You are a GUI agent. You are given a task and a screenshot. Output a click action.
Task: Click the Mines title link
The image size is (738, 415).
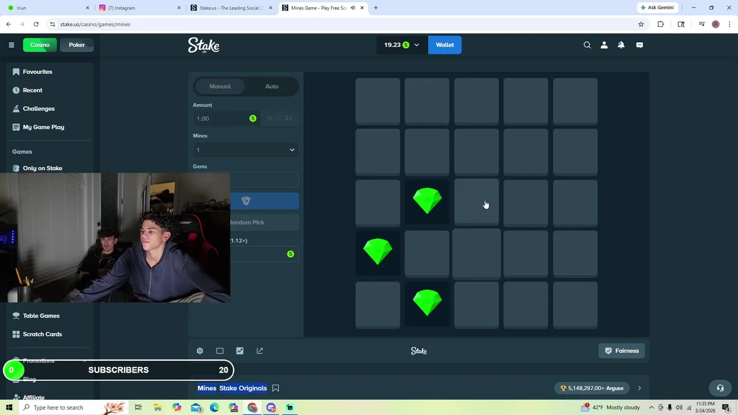(x=207, y=388)
